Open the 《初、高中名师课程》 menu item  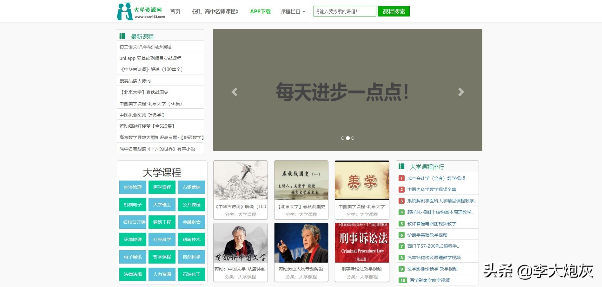point(215,11)
